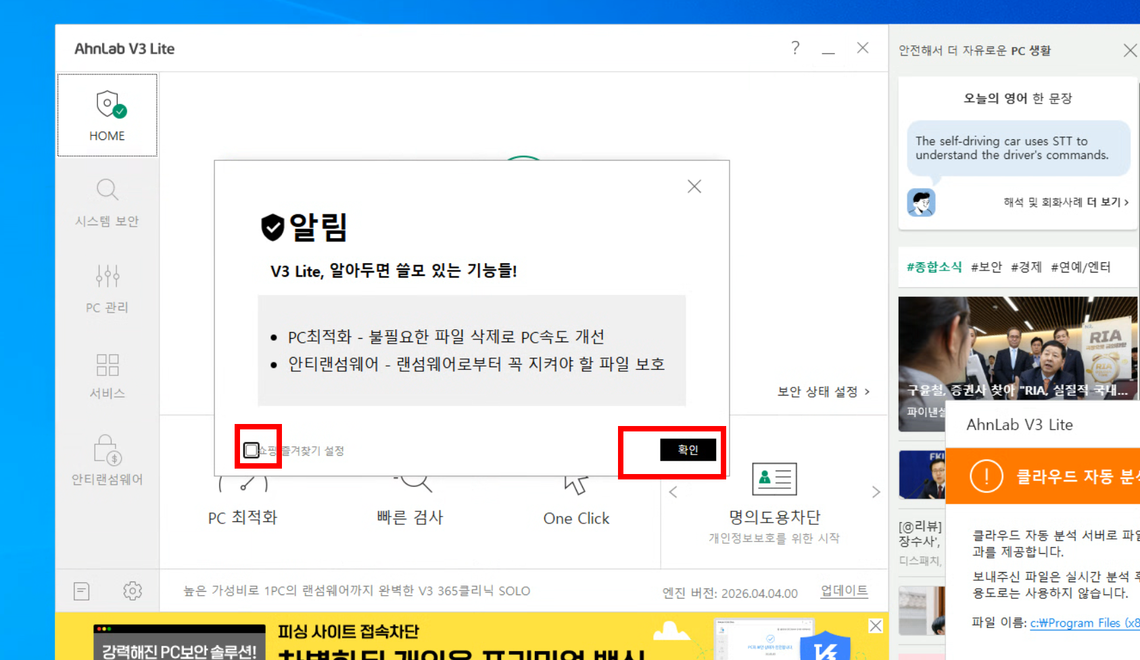The height and width of the screenshot is (660, 1140).
Task: Select the #경제 news tab
Action: click(1026, 267)
